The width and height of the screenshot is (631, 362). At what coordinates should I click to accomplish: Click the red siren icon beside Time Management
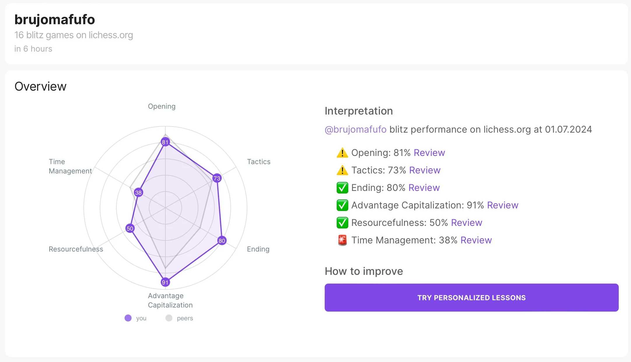point(342,240)
